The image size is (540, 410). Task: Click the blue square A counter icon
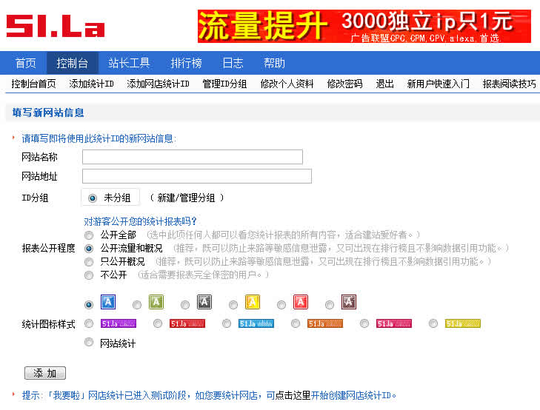(108, 302)
